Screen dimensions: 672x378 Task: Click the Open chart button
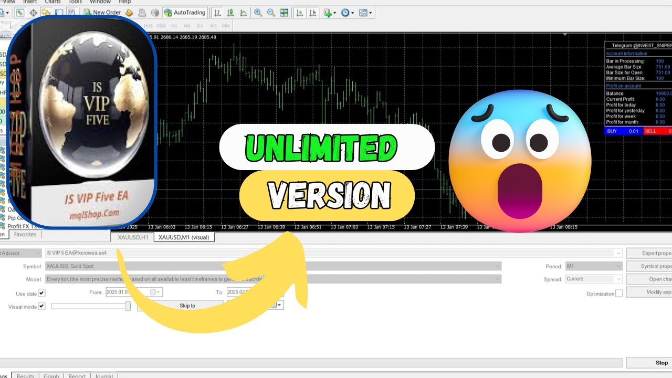[649, 279]
